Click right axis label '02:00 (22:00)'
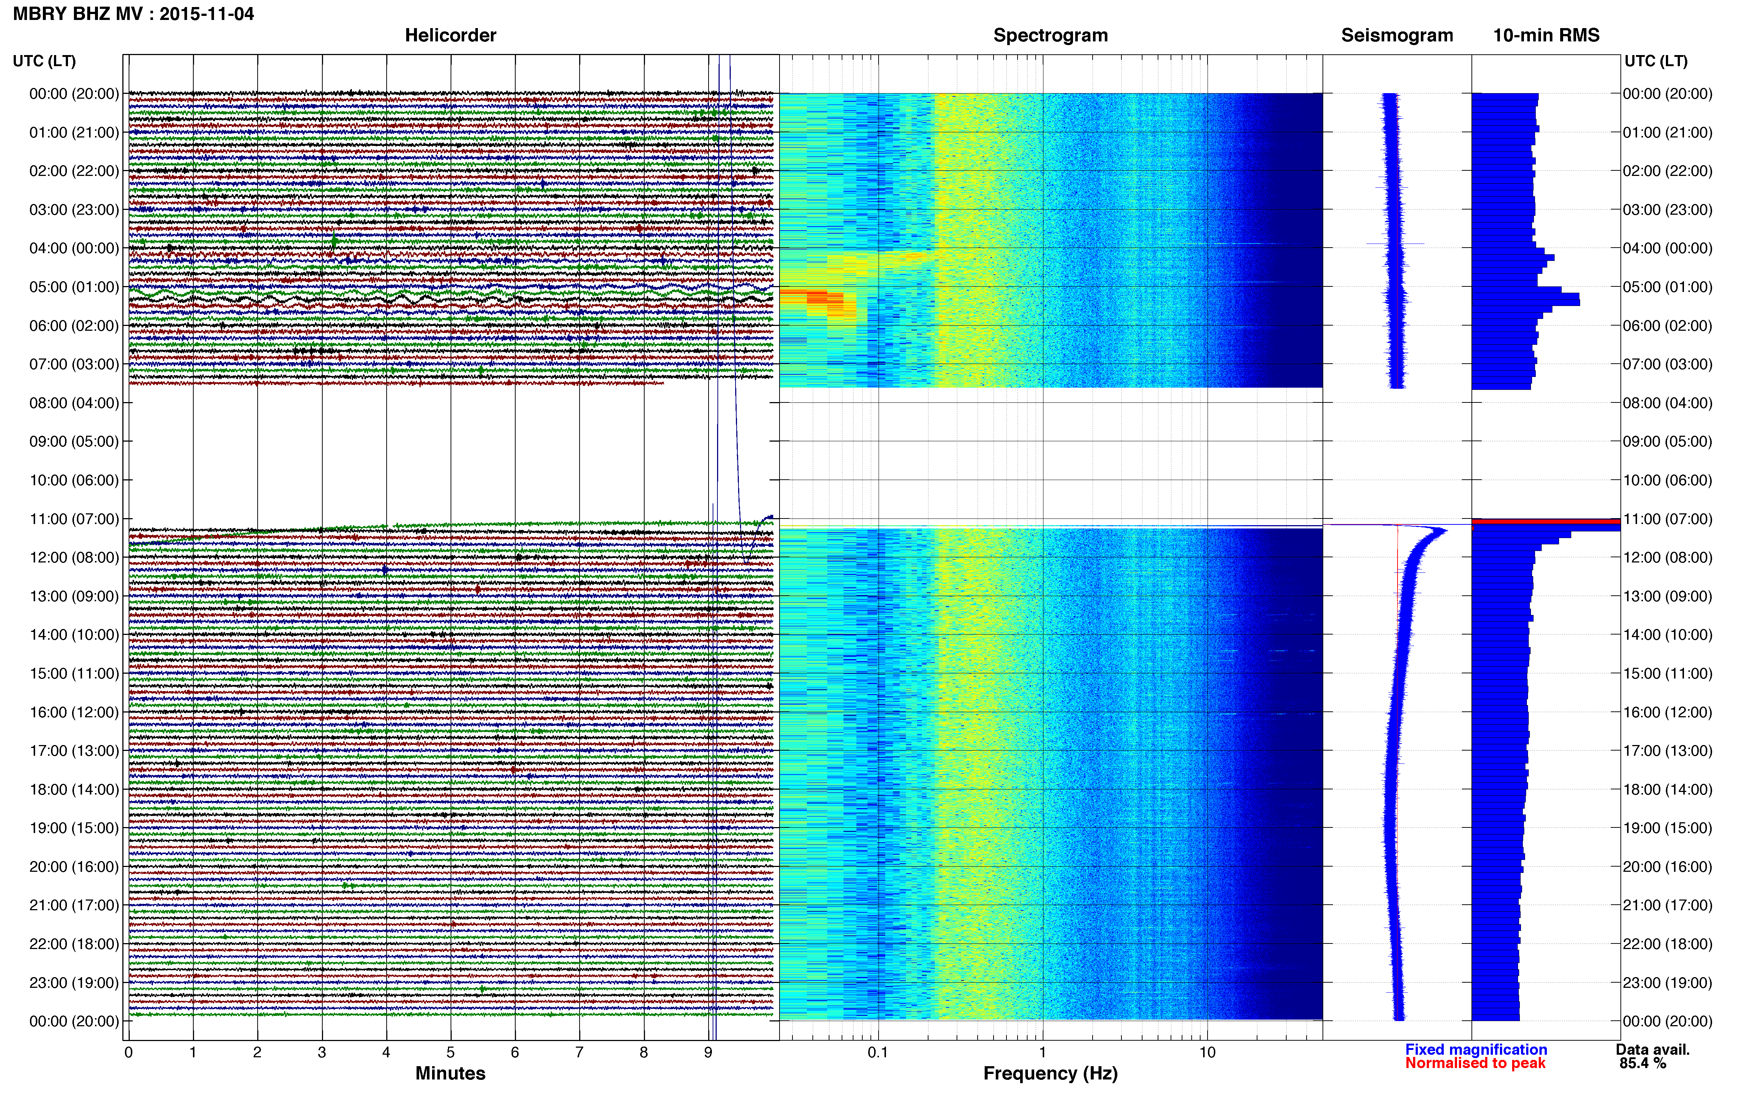Image resolution: width=1752 pixels, height=1095 pixels. (1667, 171)
